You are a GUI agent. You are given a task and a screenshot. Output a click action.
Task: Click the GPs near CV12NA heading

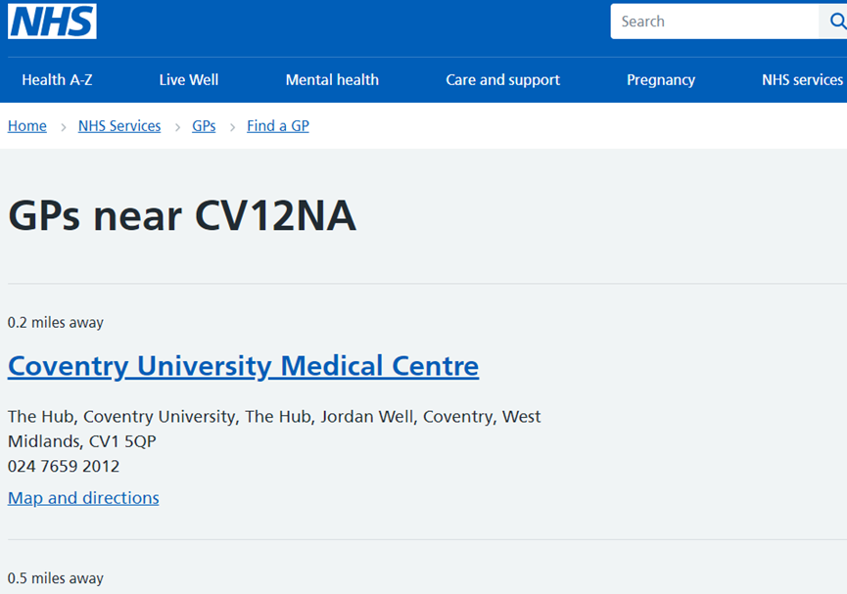pyautogui.click(x=182, y=216)
